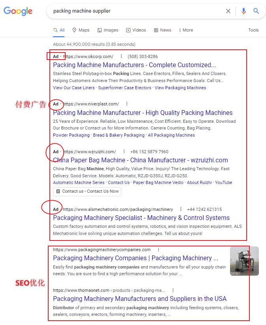
Task: Open 'Packaging Machinery Manufacturers and Suppliers in the USA'
Action: [x=140, y=299]
